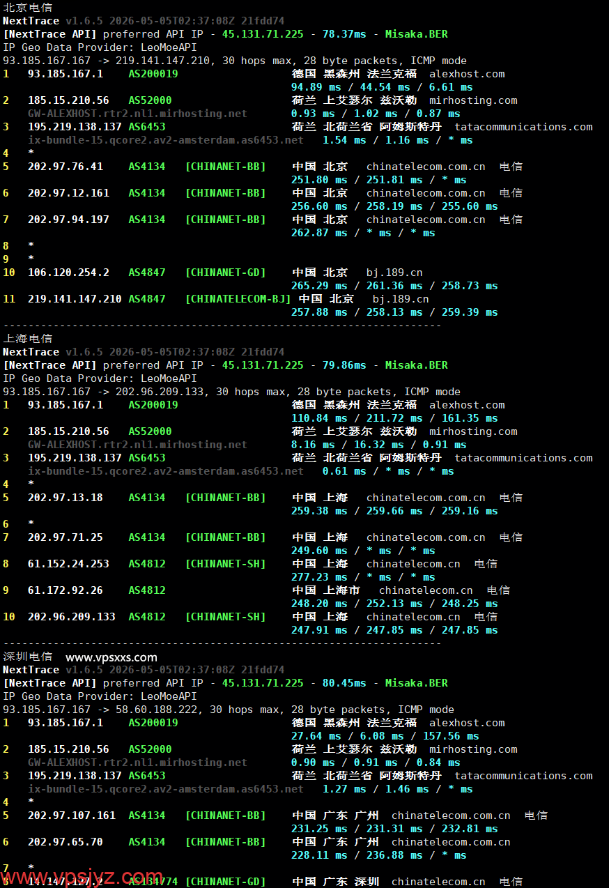Viewport: 609px width, 888px height.
Task: Select latency line starting 251.80 ms
Action: pyautogui.click(x=379, y=180)
